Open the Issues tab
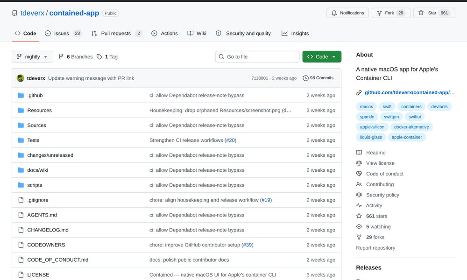Screen dimensions: 467x280 click(x=63, y=33)
